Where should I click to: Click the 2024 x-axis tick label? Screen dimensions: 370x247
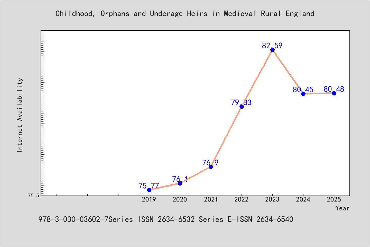click(303, 199)
